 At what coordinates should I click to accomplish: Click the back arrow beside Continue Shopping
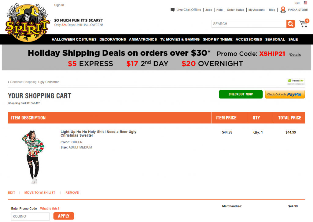(x=8, y=82)
